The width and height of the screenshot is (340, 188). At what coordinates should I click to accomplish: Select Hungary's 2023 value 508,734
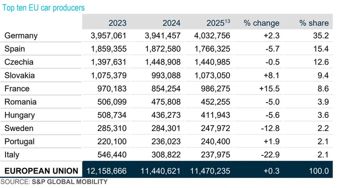(112, 115)
